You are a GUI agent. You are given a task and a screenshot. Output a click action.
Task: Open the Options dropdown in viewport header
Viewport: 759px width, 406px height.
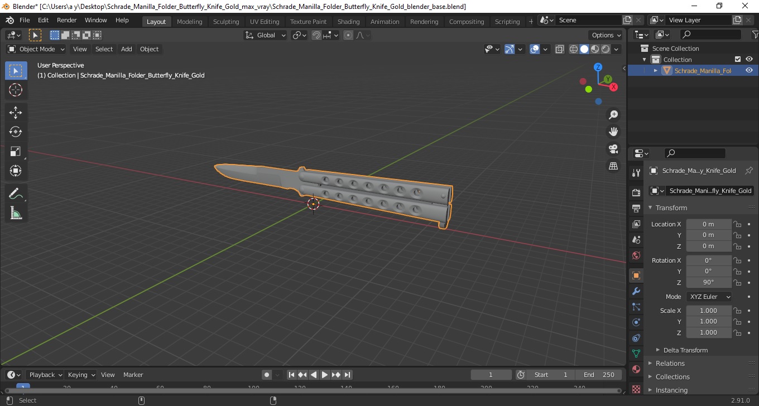[x=606, y=35]
